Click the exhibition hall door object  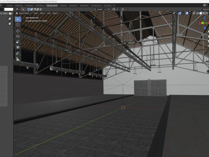tap(150, 88)
